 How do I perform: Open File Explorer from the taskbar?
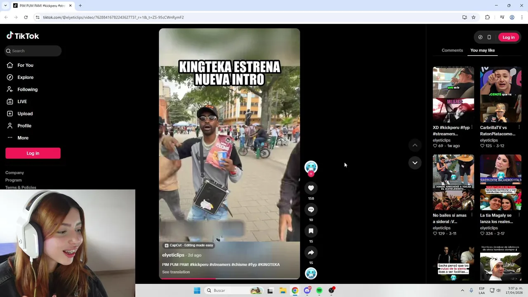(283, 290)
